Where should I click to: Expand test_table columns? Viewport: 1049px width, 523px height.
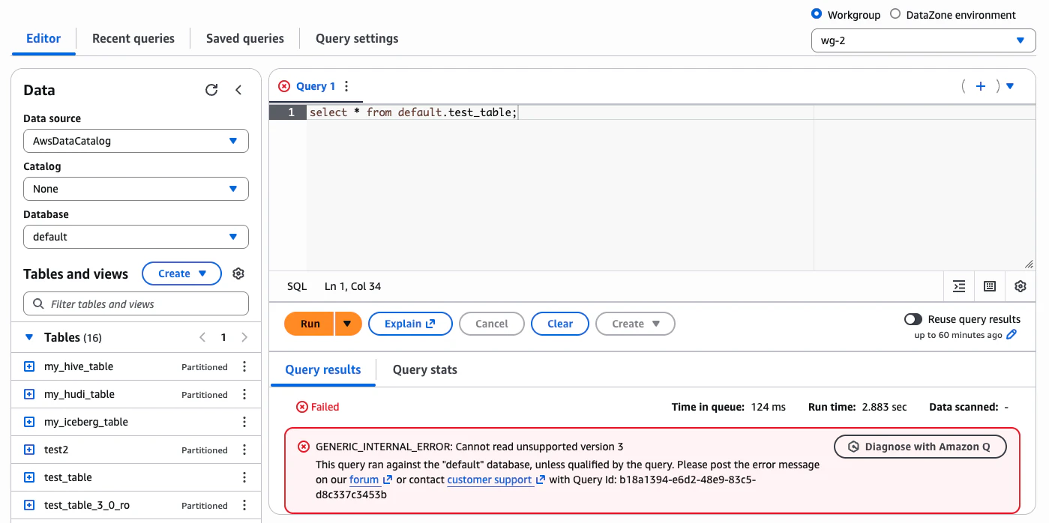[29, 477]
